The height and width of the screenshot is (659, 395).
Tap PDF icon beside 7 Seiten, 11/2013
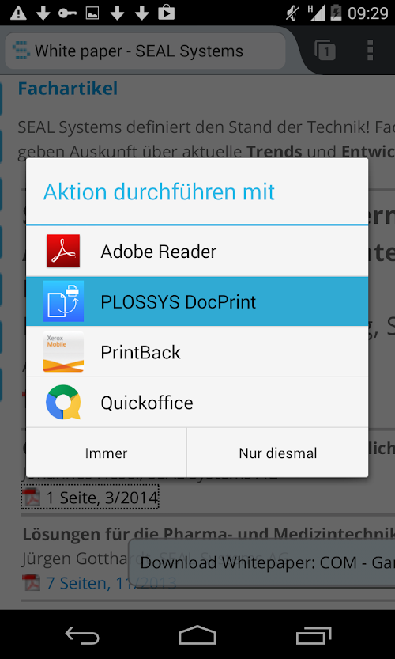[x=32, y=582]
